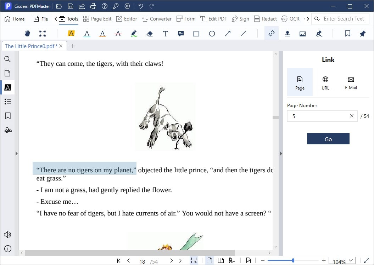Add a sticky Note comment
Screen dimensions: 374x265
181,34
